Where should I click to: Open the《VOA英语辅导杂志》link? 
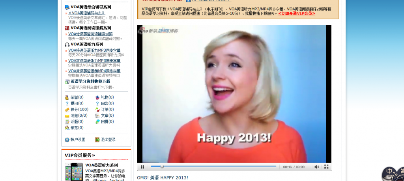pyautogui.click(x=87, y=13)
